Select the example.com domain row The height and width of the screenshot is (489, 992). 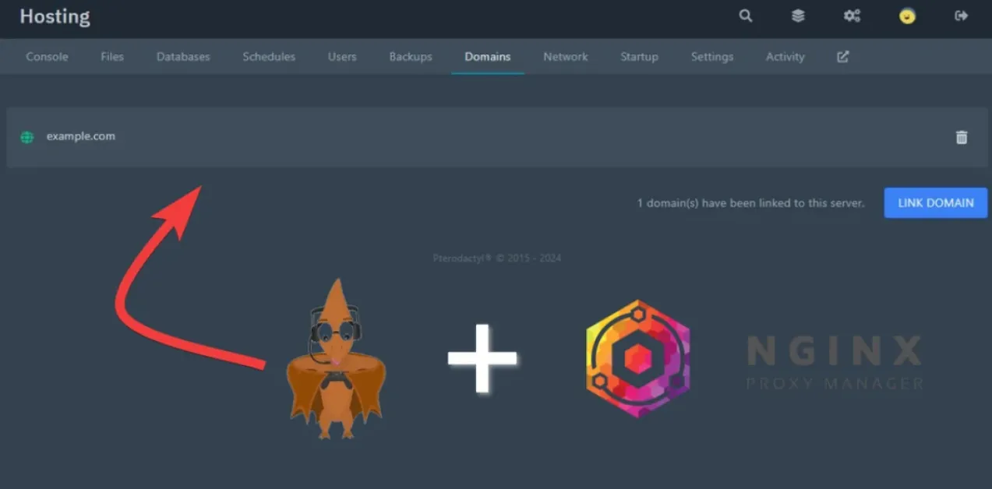coord(468,137)
